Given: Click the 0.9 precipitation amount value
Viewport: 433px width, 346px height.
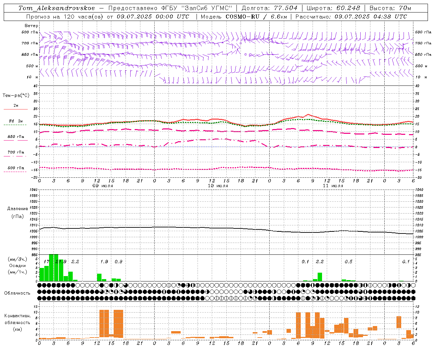Looking at the screenshot, I should click(x=118, y=262).
